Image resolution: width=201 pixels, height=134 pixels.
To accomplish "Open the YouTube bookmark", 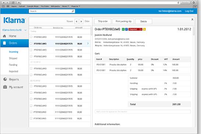I will point(45,6).
